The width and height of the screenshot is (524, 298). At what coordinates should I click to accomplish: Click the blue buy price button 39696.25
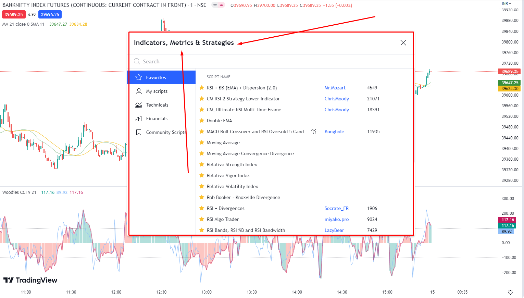pos(50,14)
